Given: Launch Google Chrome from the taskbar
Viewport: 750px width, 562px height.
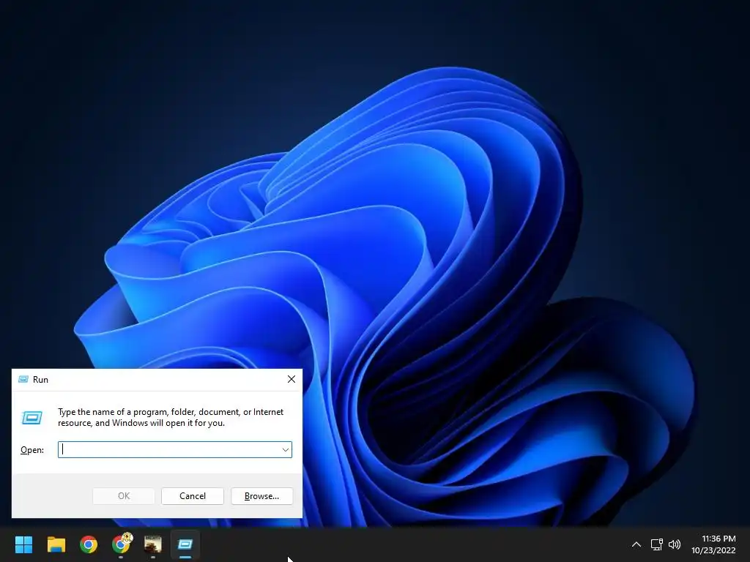Looking at the screenshot, I should pyautogui.click(x=89, y=544).
